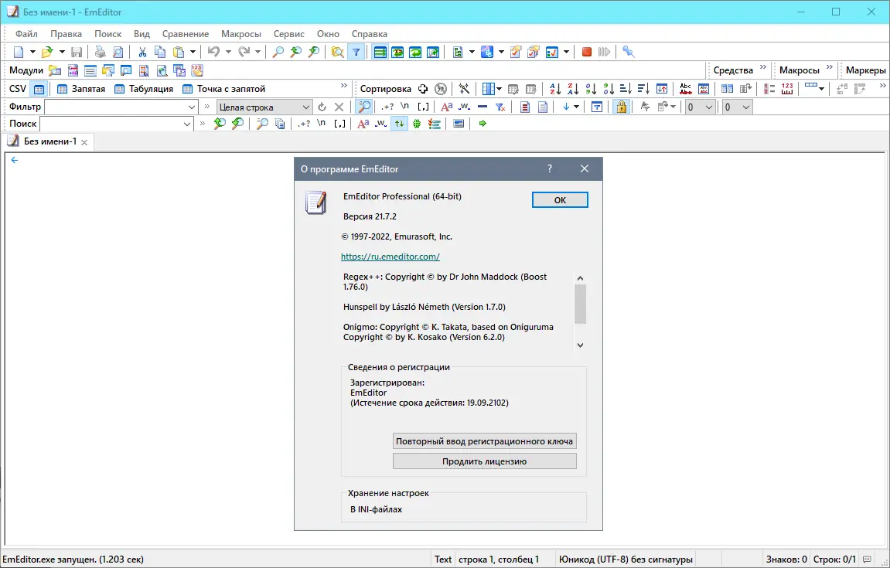Select the Запятая CSV mode

(81, 89)
